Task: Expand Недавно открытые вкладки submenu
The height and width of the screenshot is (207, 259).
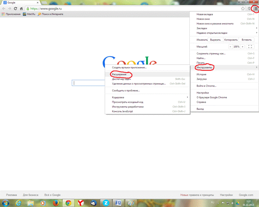Action: click(224, 33)
